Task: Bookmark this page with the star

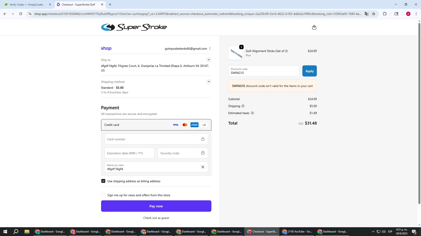Action: click(x=374, y=14)
